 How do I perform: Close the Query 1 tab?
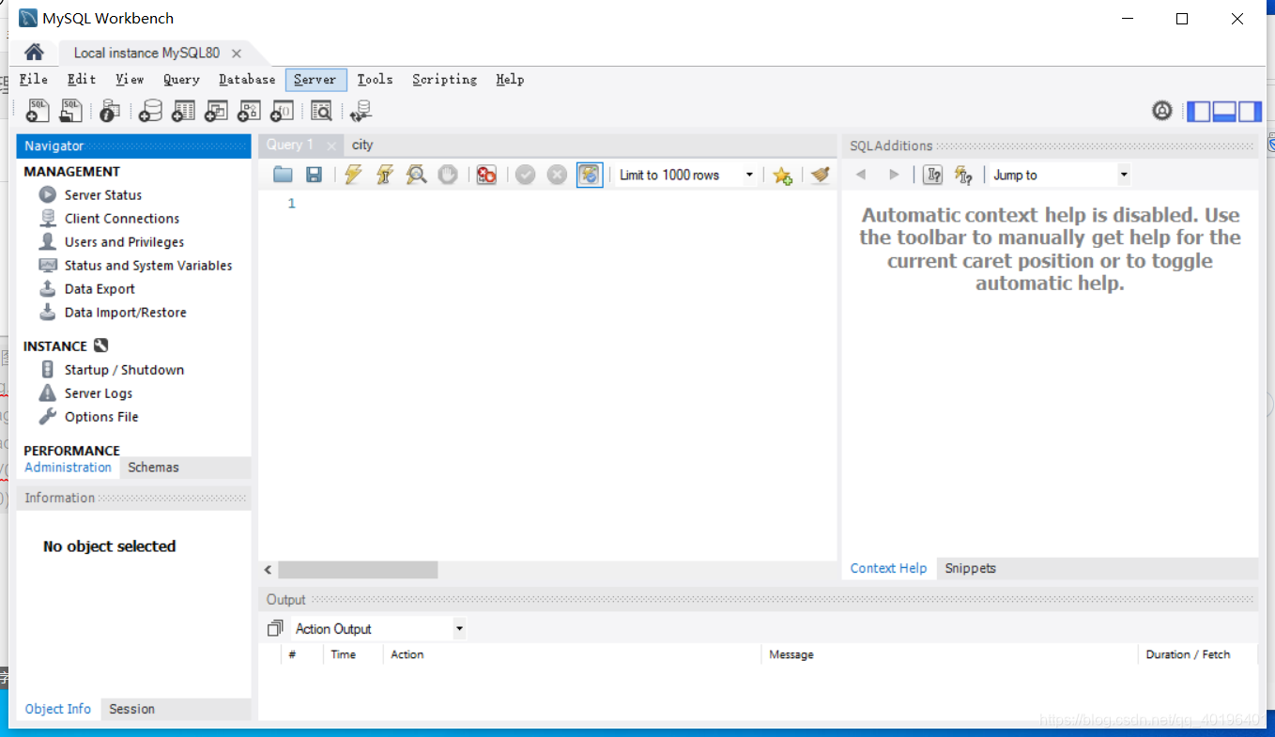330,146
